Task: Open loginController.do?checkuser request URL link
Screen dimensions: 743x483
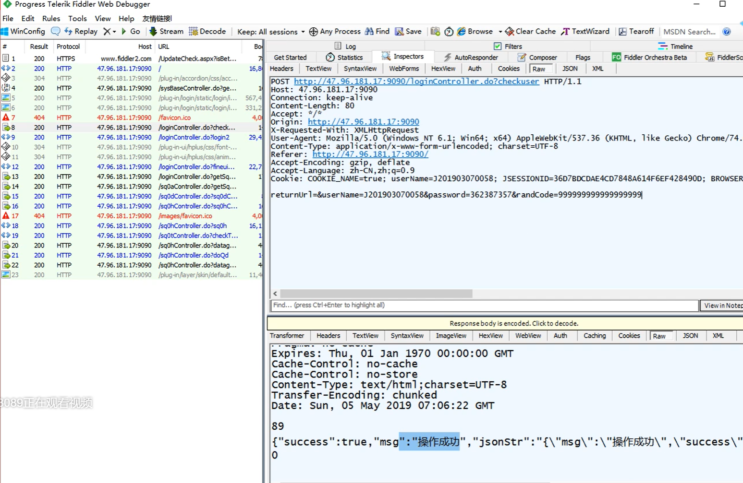Action: (416, 81)
